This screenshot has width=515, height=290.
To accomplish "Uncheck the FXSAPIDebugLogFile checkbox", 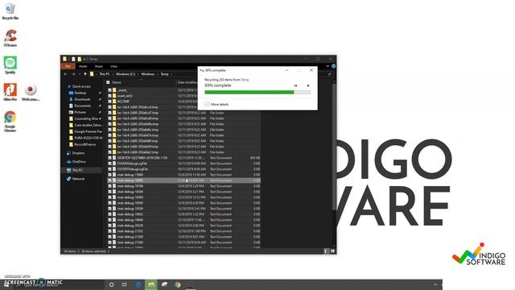I will 109,164.
